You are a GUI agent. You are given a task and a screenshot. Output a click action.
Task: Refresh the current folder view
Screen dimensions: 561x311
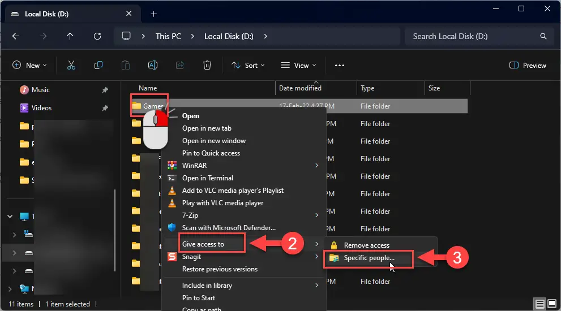point(97,36)
